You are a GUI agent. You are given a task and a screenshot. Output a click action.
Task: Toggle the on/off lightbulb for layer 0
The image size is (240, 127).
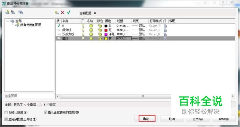pos(83,26)
